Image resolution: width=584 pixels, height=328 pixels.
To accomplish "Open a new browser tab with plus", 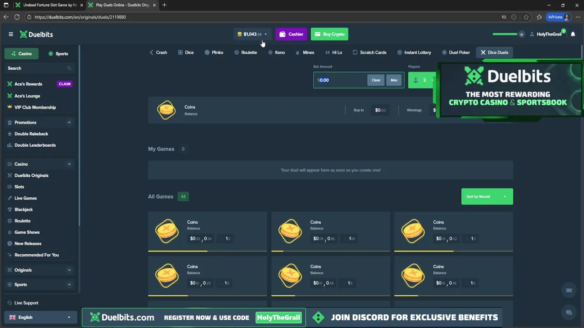I will click(x=164, y=5).
